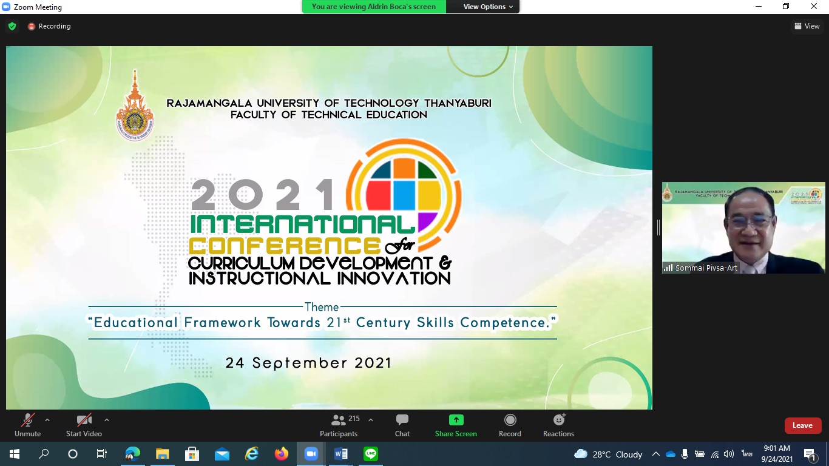Open the Participants panel
The width and height of the screenshot is (829, 466).
[x=339, y=425]
